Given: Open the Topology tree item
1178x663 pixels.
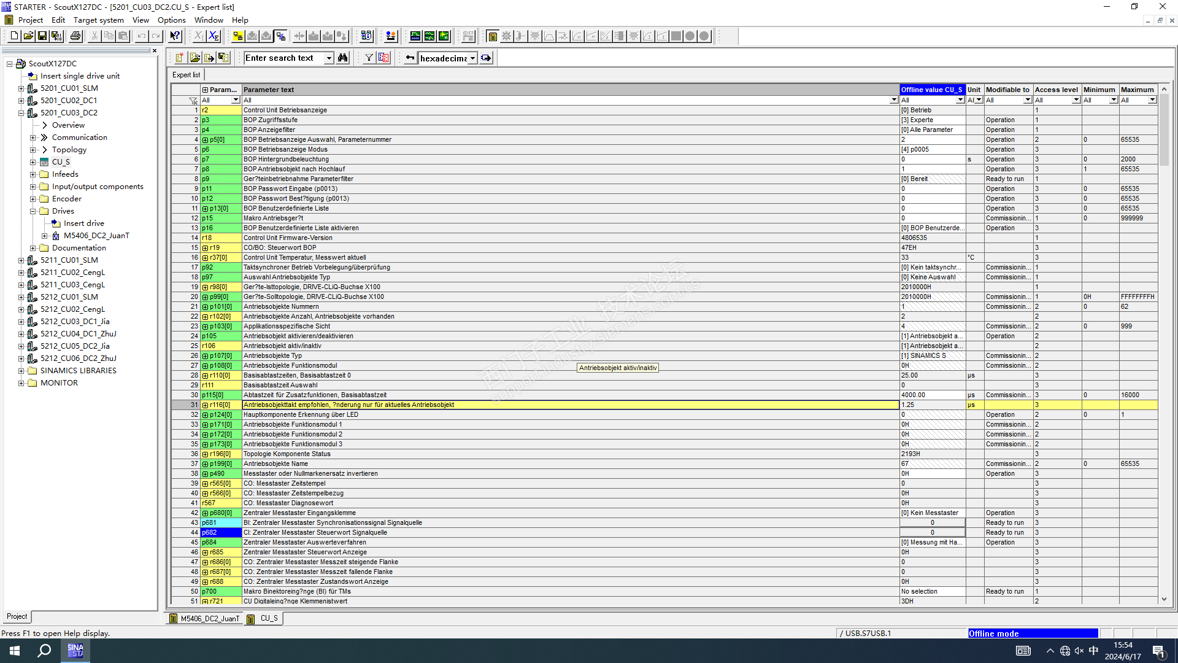Looking at the screenshot, I should pos(69,150).
